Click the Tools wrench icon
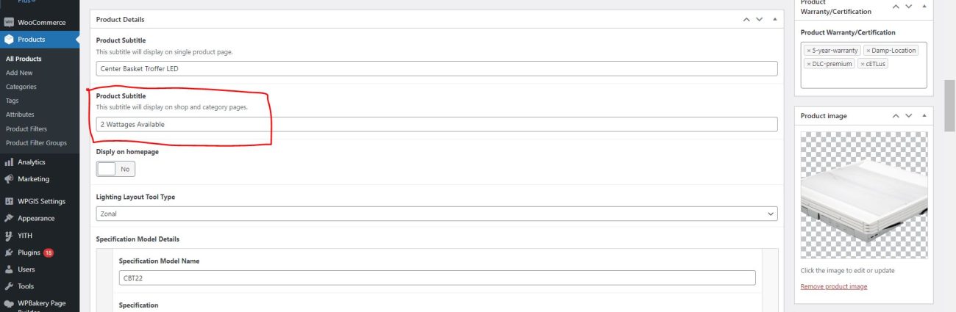The image size is (956, 312). pyautogui.click(x=9, y=286)
